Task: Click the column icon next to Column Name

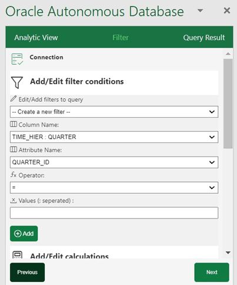Action: click(x=14, y=124)
